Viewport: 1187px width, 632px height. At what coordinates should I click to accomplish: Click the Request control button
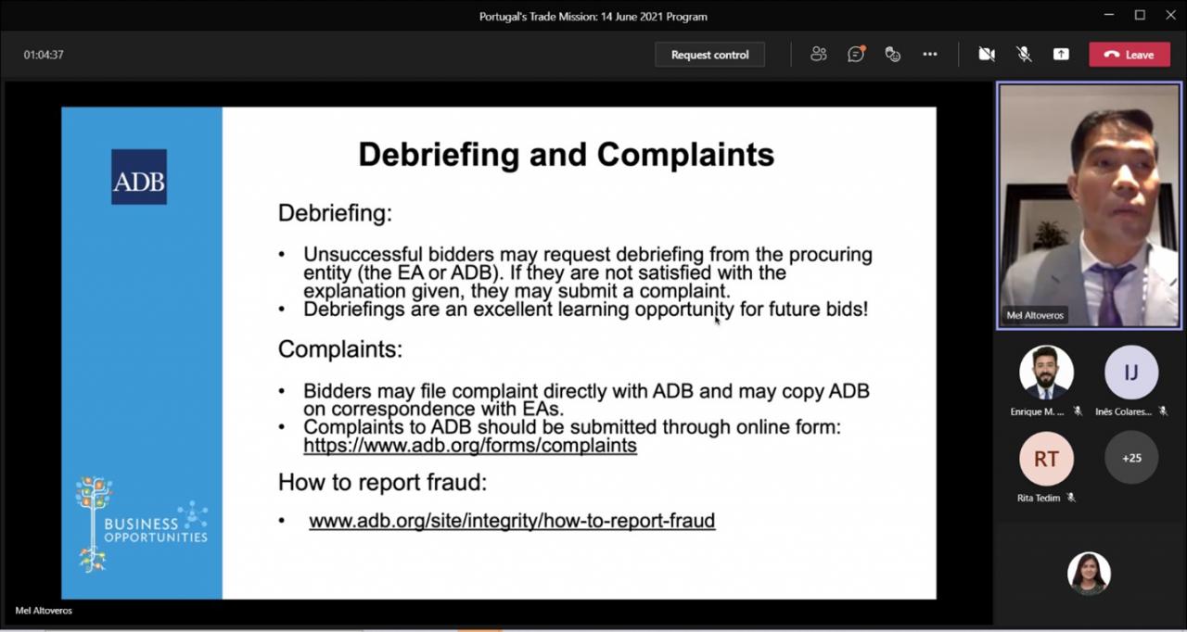click(709, 55)
